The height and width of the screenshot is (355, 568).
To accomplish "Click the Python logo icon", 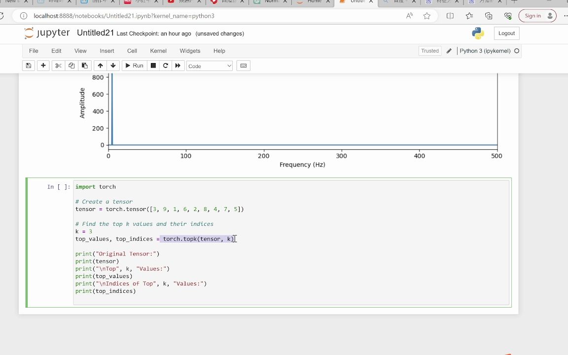I will 478,34.
